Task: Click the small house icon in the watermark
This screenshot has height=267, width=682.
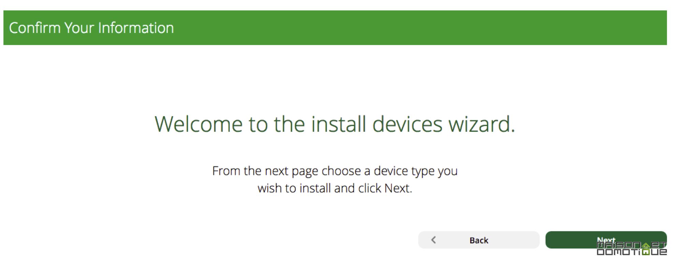Action: click(646, 245)
